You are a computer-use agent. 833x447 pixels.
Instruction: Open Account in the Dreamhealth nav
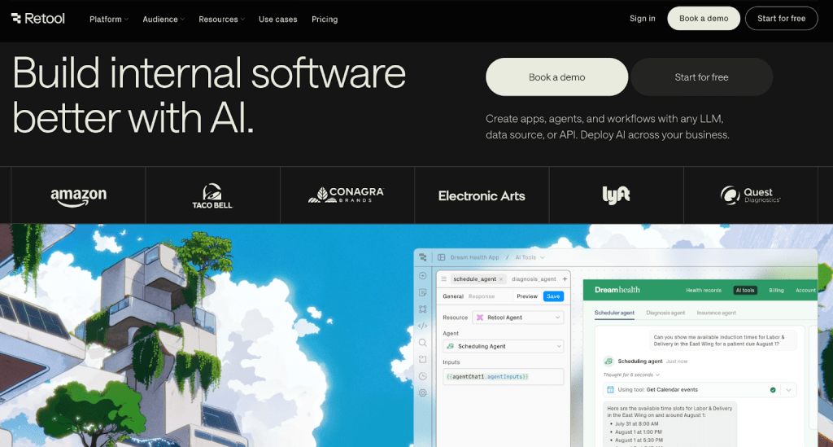(805, 290)
